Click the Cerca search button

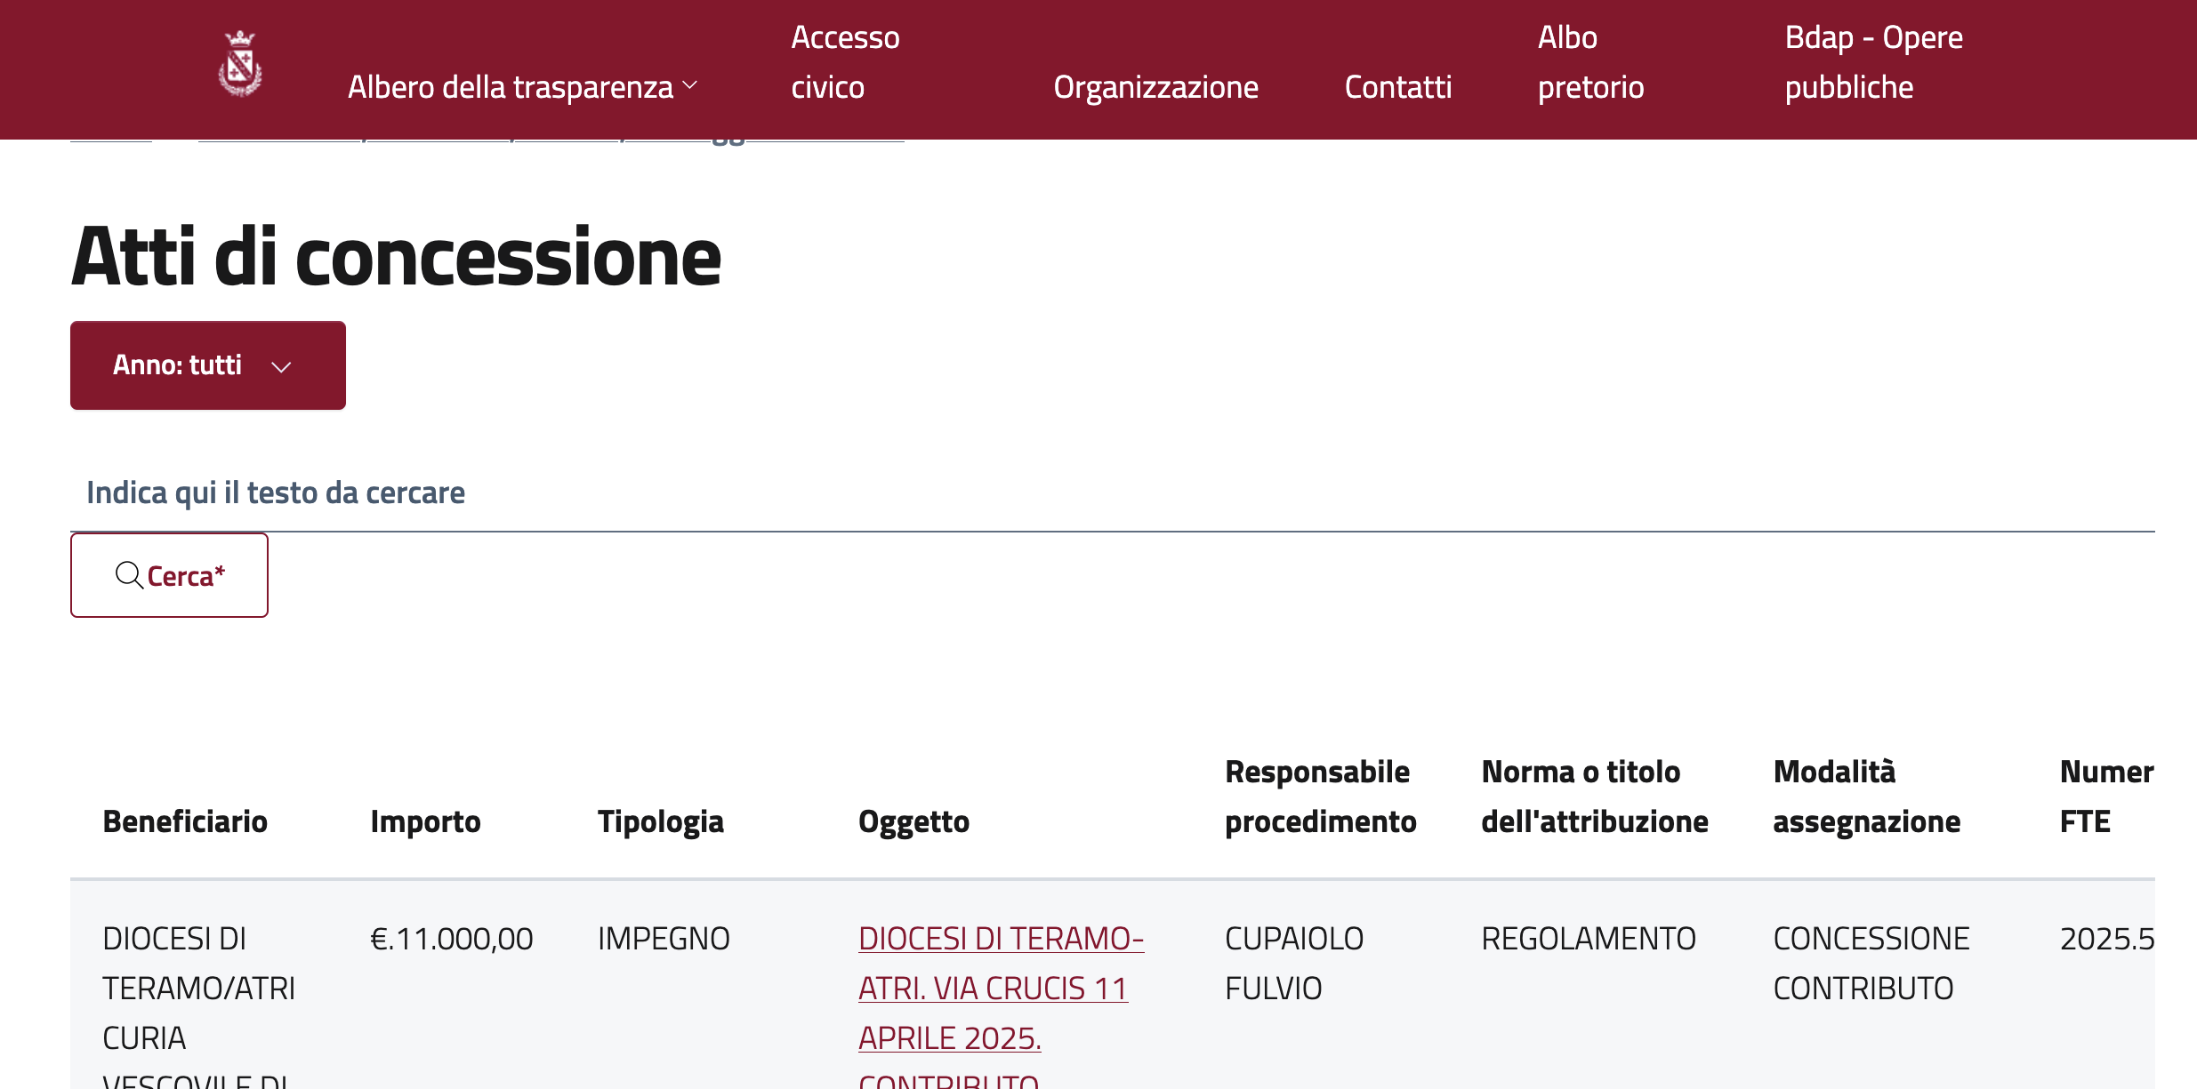[169, 575]
